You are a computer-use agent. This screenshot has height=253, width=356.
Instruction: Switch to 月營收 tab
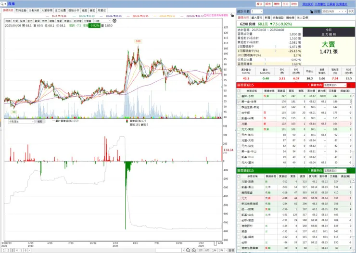pyautogui.click(x=102, y=11)
